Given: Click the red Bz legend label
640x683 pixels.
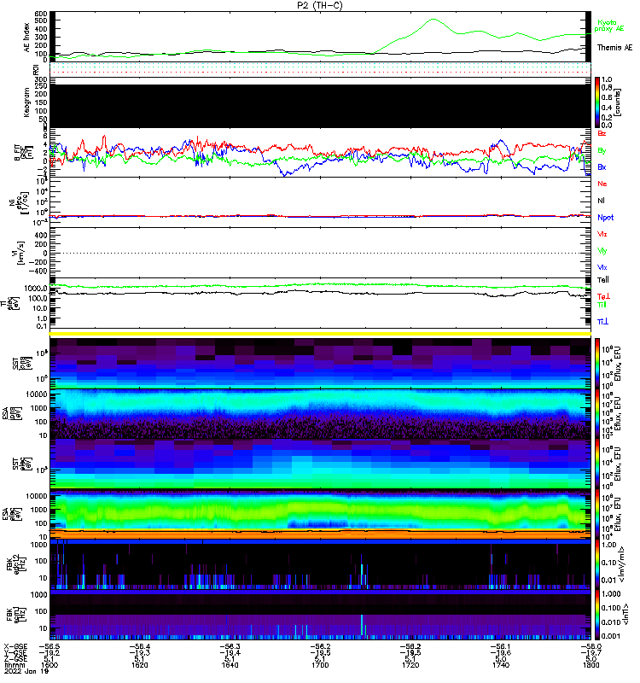Looking at the screenshot, I should point(602,133).
